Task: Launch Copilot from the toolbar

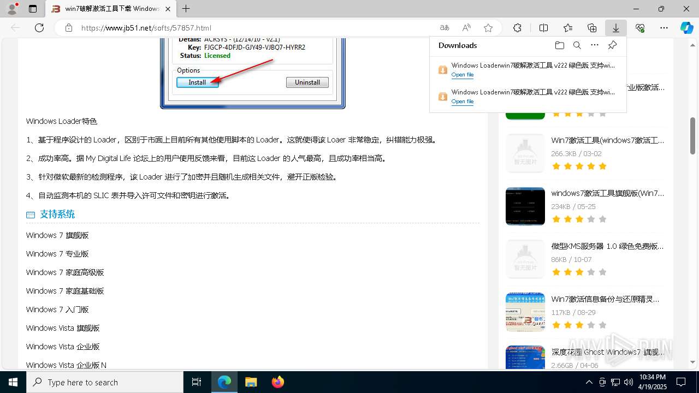Action: (687, 28)
